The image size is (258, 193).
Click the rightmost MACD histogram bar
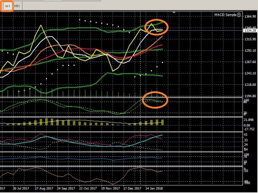(162, 122)
